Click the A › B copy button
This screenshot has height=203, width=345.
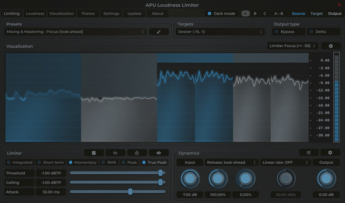pyautogui.click(x=279, y=13)
